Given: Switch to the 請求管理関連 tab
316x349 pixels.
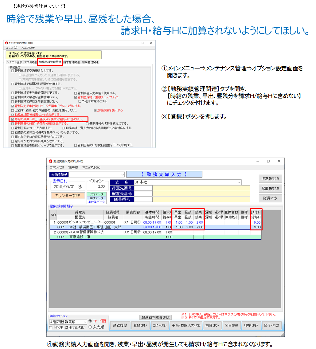Looking at the screenshot, I should tap(72, 62).
